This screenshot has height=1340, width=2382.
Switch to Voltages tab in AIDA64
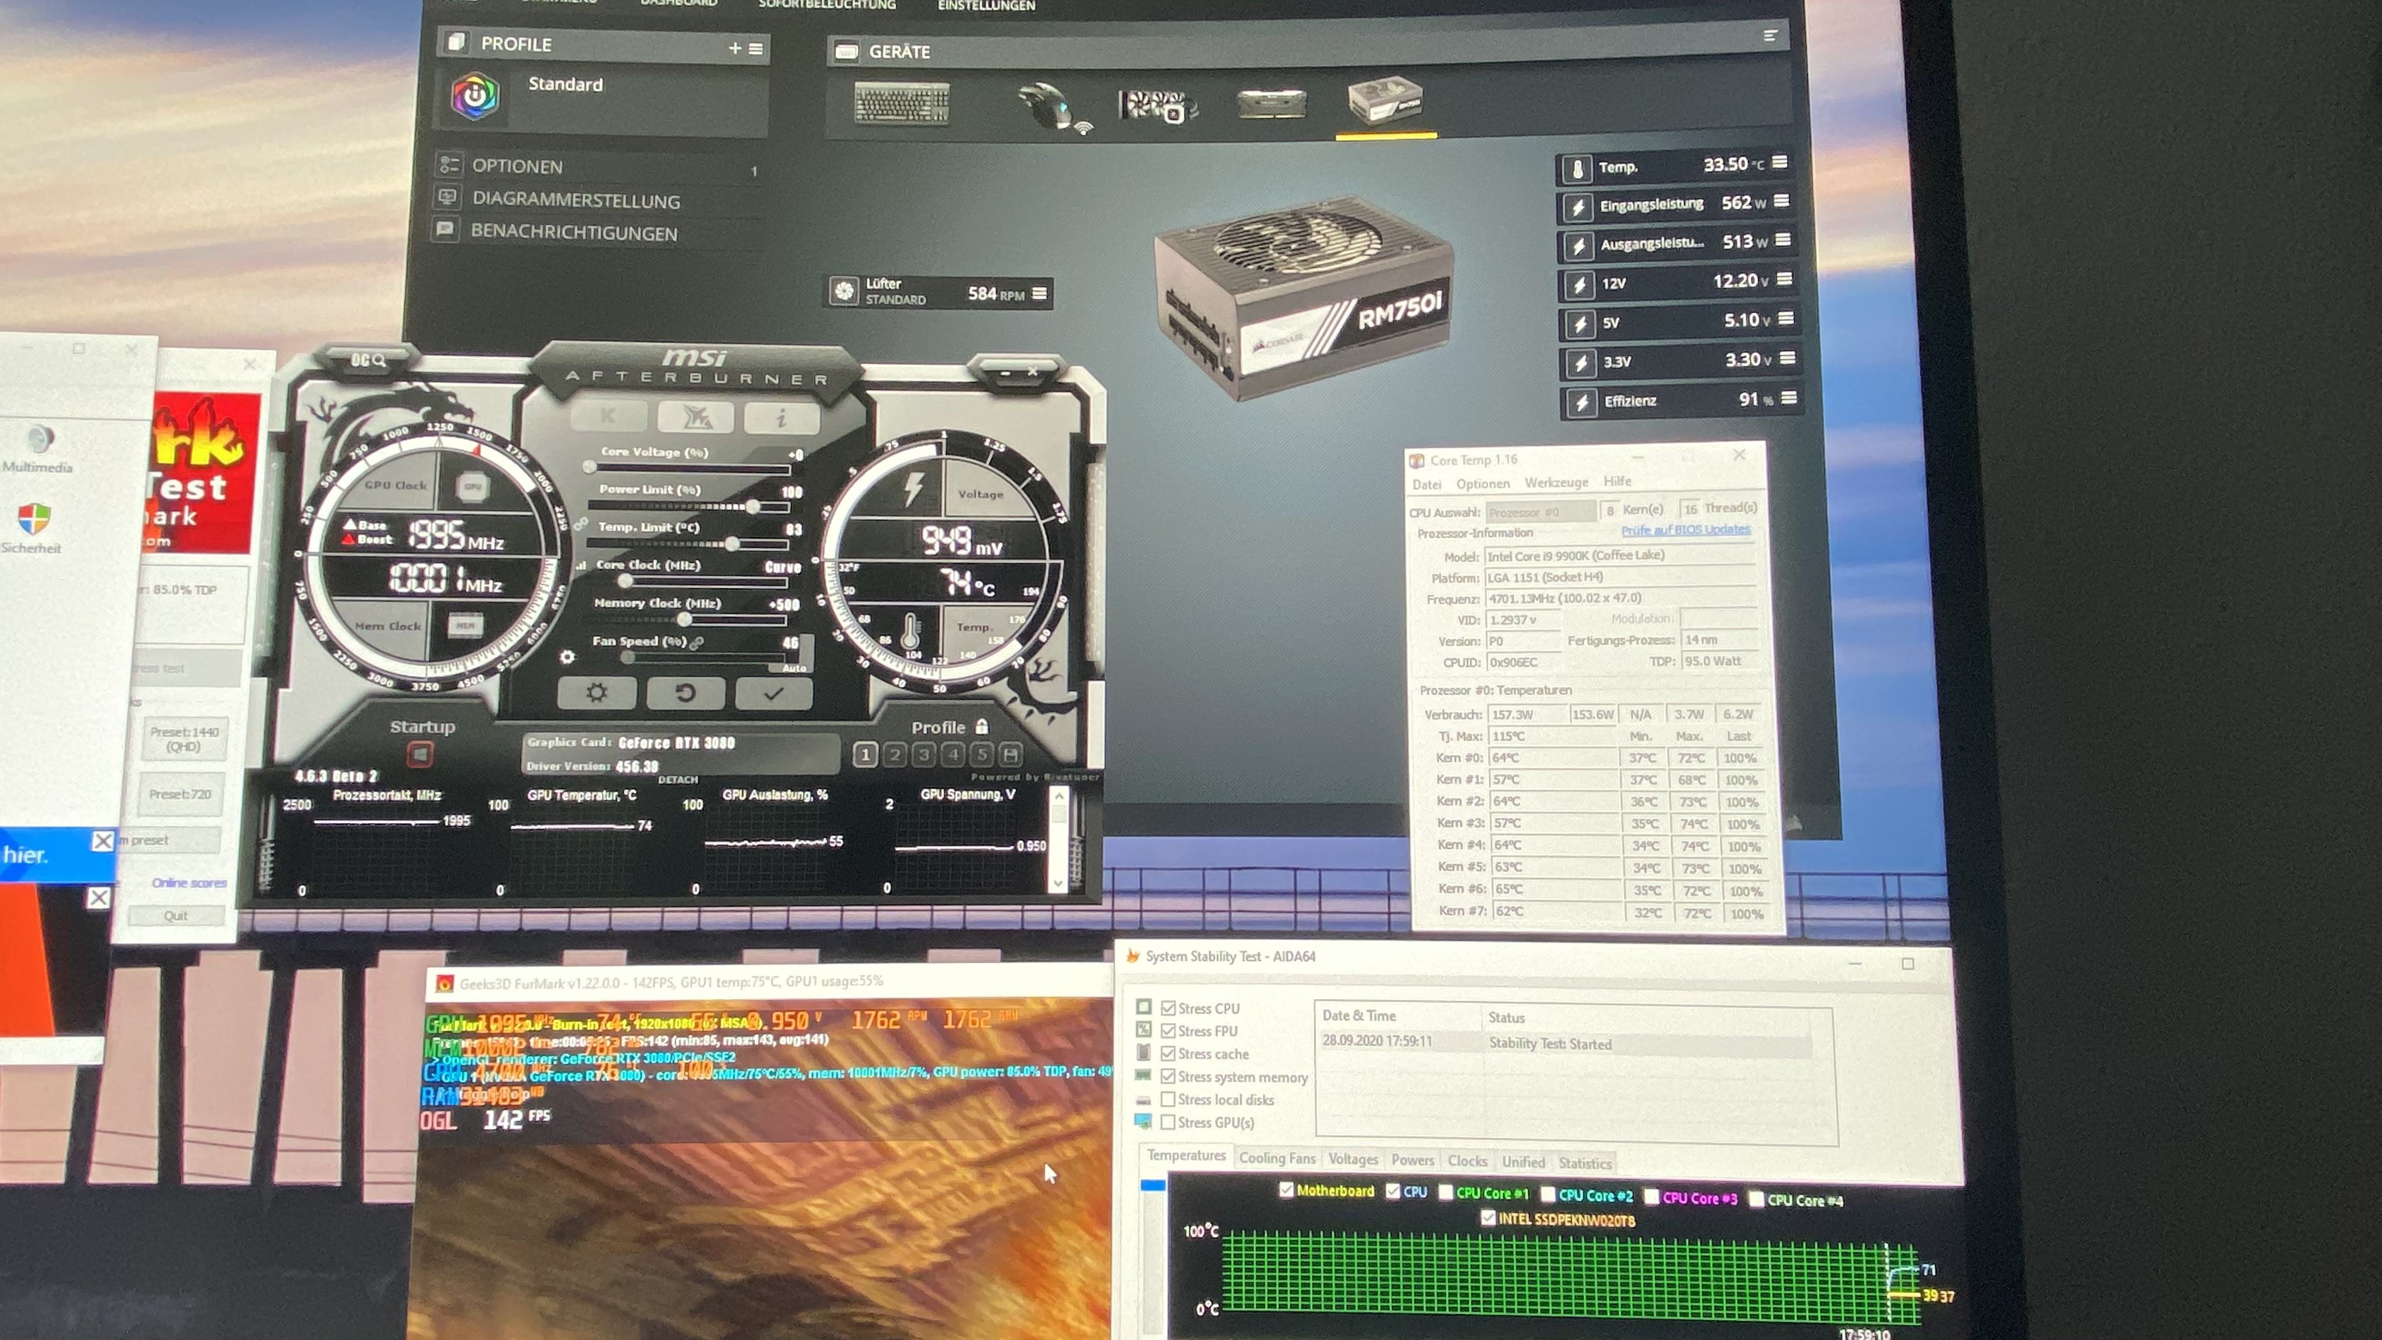[x=1353, y=1159]
